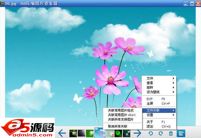Select the white lily dark thumbnail
Image resolution: width=201 pixels, height=138 pixels.
(x=127, y=133)
